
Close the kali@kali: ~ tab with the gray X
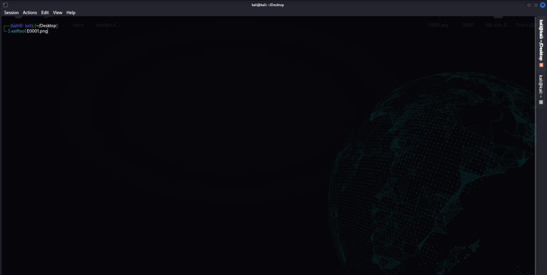[541, 102]
